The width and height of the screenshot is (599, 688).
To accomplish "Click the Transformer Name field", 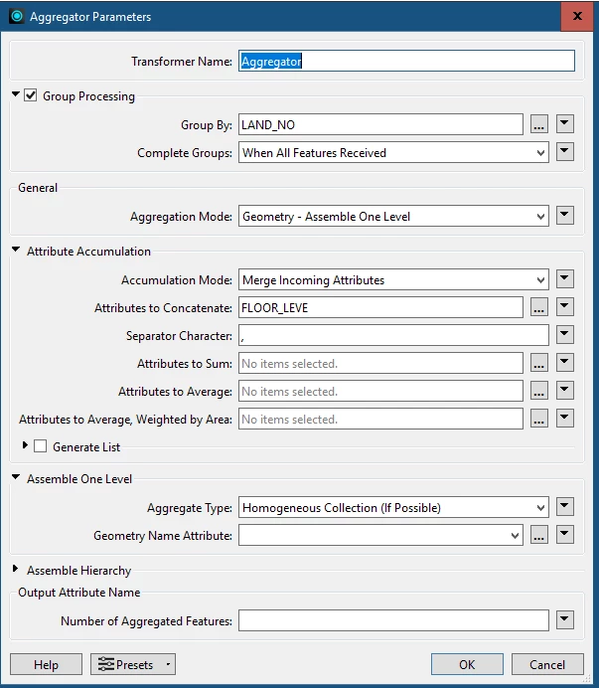I will pos(406,61).
